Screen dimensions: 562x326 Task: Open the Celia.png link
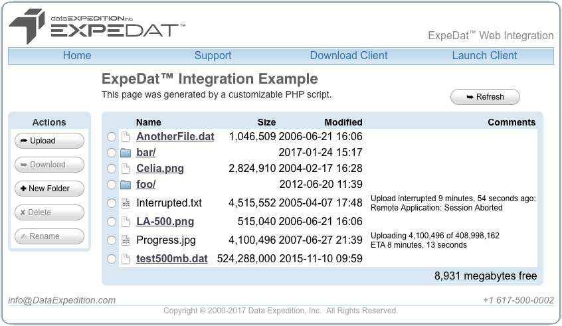click(160, 169)
